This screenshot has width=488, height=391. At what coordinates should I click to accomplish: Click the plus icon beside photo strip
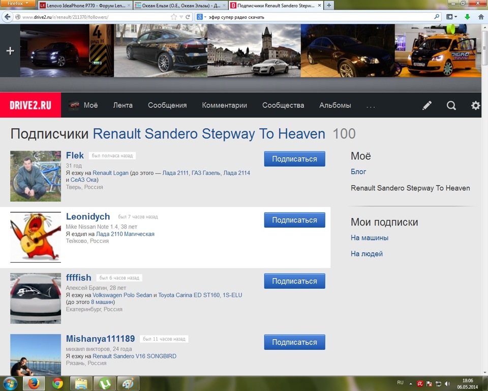click(10, 50)
